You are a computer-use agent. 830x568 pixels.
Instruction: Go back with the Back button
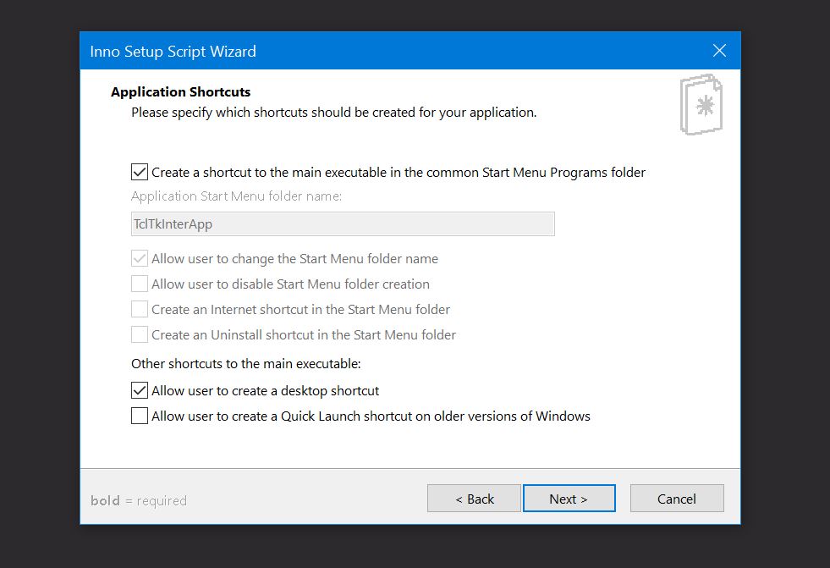(474, 499)
